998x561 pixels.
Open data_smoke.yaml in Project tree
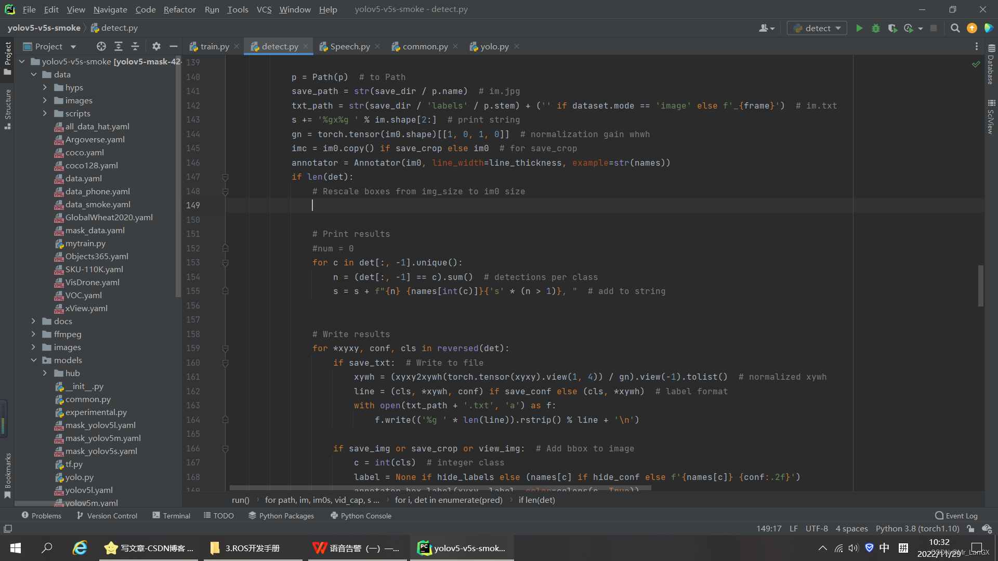point(98,204)
